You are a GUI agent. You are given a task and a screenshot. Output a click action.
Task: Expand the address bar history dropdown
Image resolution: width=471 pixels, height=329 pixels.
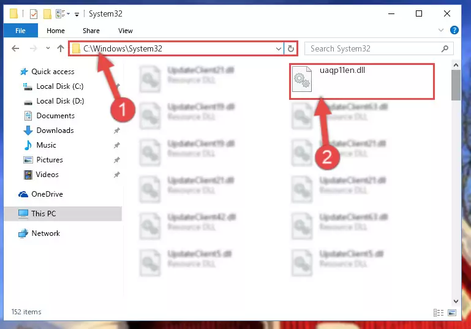click(279, 48)
